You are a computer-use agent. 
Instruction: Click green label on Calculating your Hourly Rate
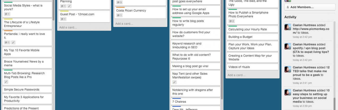pyautogui.click(x=233, y=26)
